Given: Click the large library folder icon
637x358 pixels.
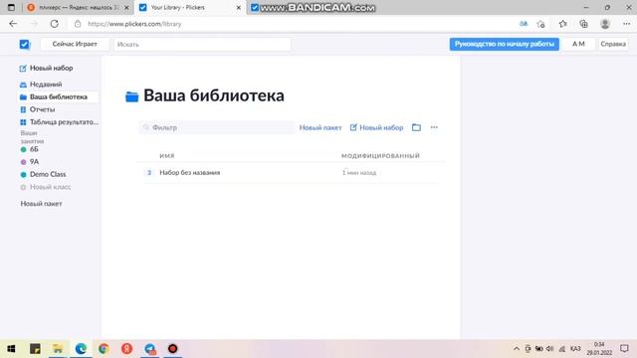Looking at the screenshot, I should coord(132,96).
